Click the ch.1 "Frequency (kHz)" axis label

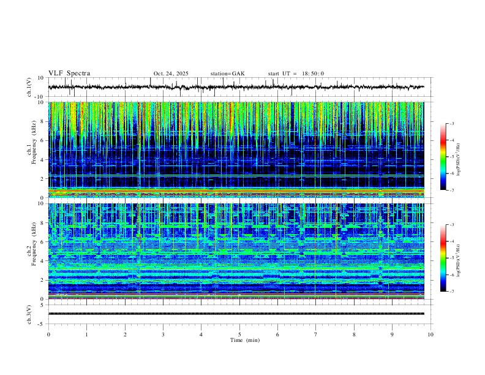click(x=34, y=142)
